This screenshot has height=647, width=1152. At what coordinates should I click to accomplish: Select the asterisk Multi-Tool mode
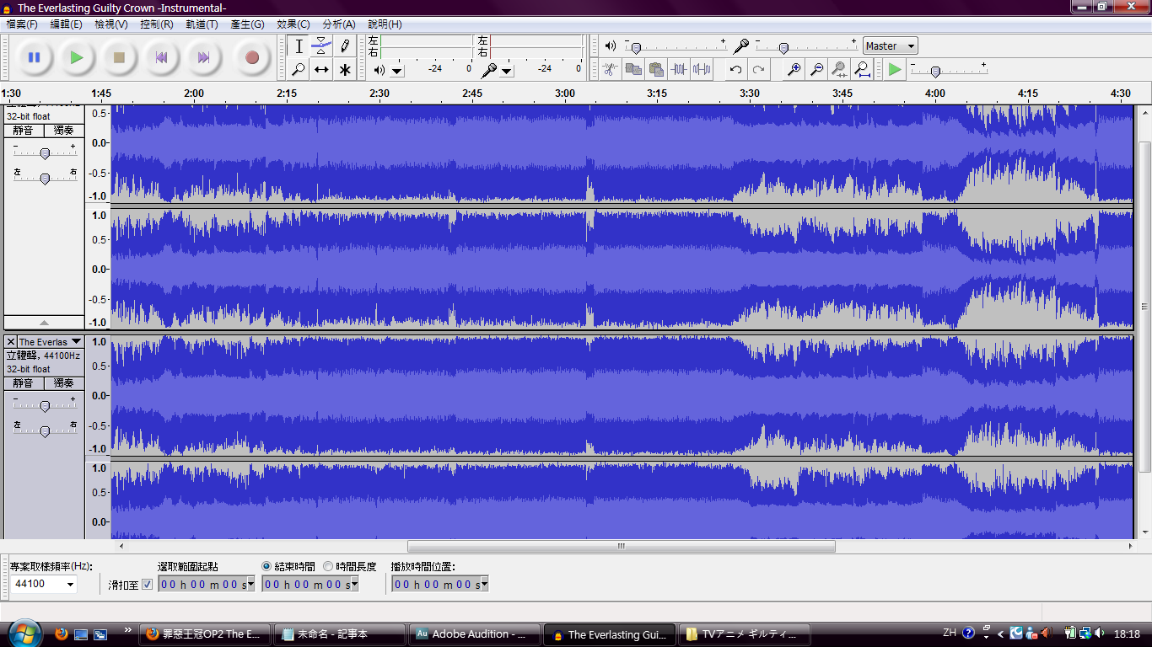pyautogui.click(x=344, y=69)
